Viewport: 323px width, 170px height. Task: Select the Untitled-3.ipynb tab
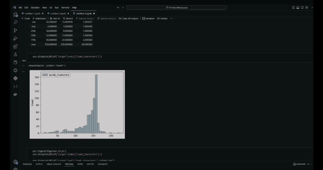click(x=84, y=14)
